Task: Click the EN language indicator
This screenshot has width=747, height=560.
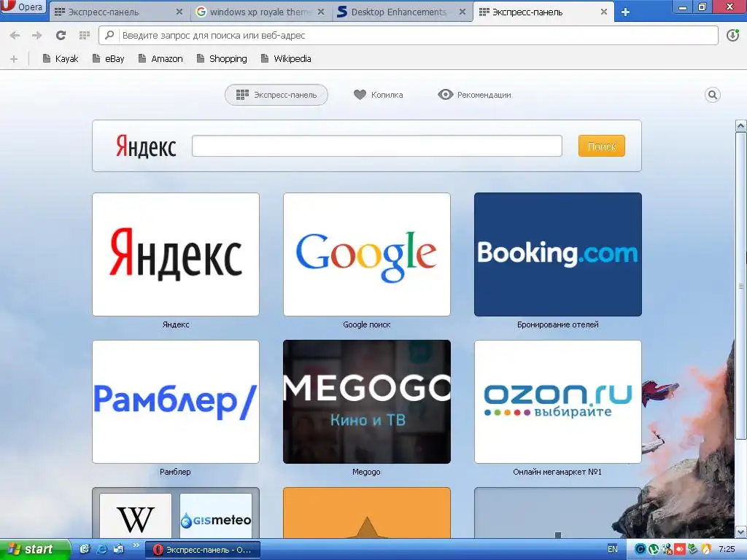Action: click(x=613, y=549)
